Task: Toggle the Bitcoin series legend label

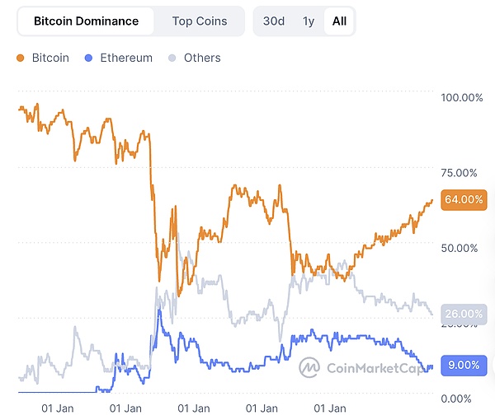Action: pyautogui.click(x=50, y=58)
